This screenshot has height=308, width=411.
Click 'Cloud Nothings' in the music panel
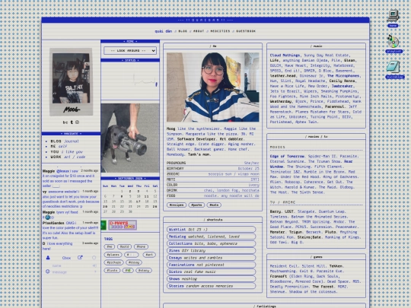point(285,56)
